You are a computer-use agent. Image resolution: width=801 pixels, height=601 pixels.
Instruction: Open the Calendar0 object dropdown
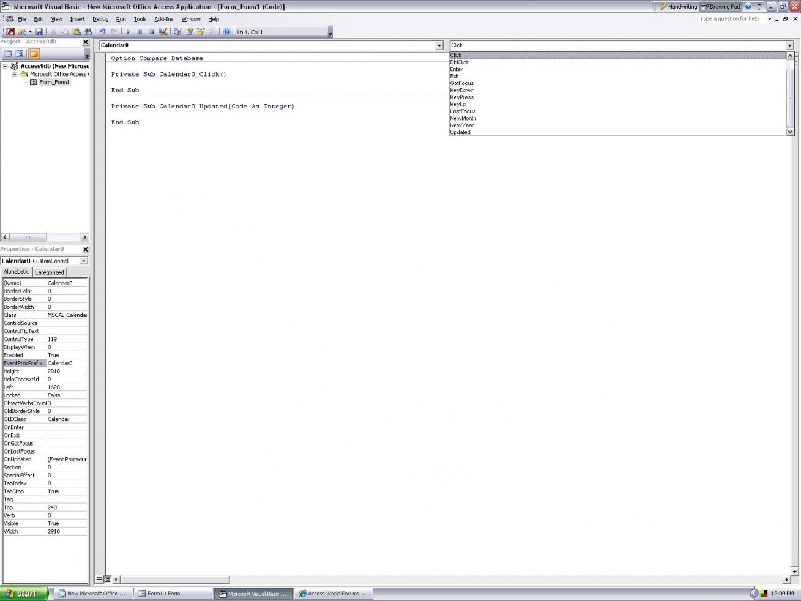(x=439, y=46)
